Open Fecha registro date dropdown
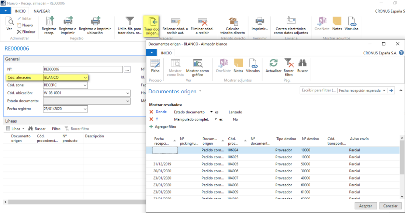 tap(85, 109)
